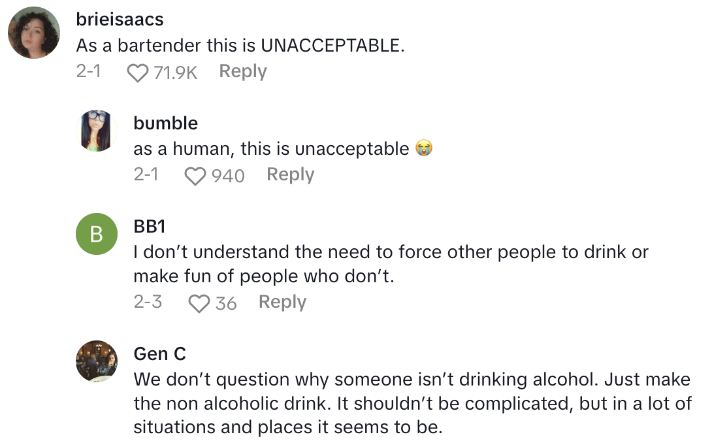
Task: Click the 2-1 date on brieisaacs' comment
Action: (89, 71)
